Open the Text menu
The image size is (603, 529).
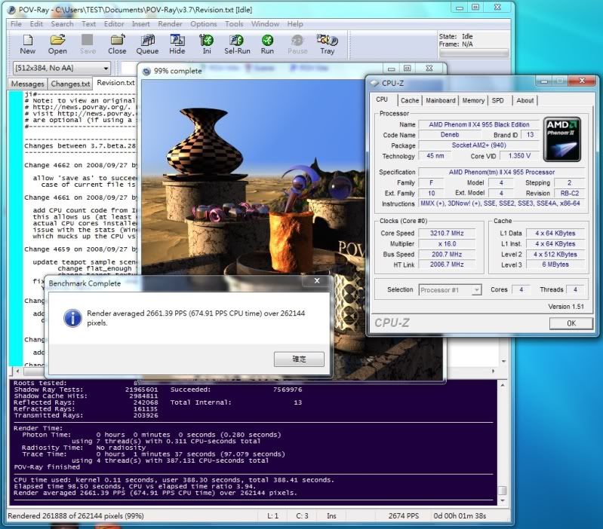pyautogui.click(x=88, y=24)
